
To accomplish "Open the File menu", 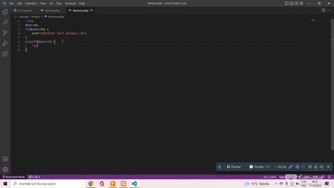I will click(x=11, y=4).
